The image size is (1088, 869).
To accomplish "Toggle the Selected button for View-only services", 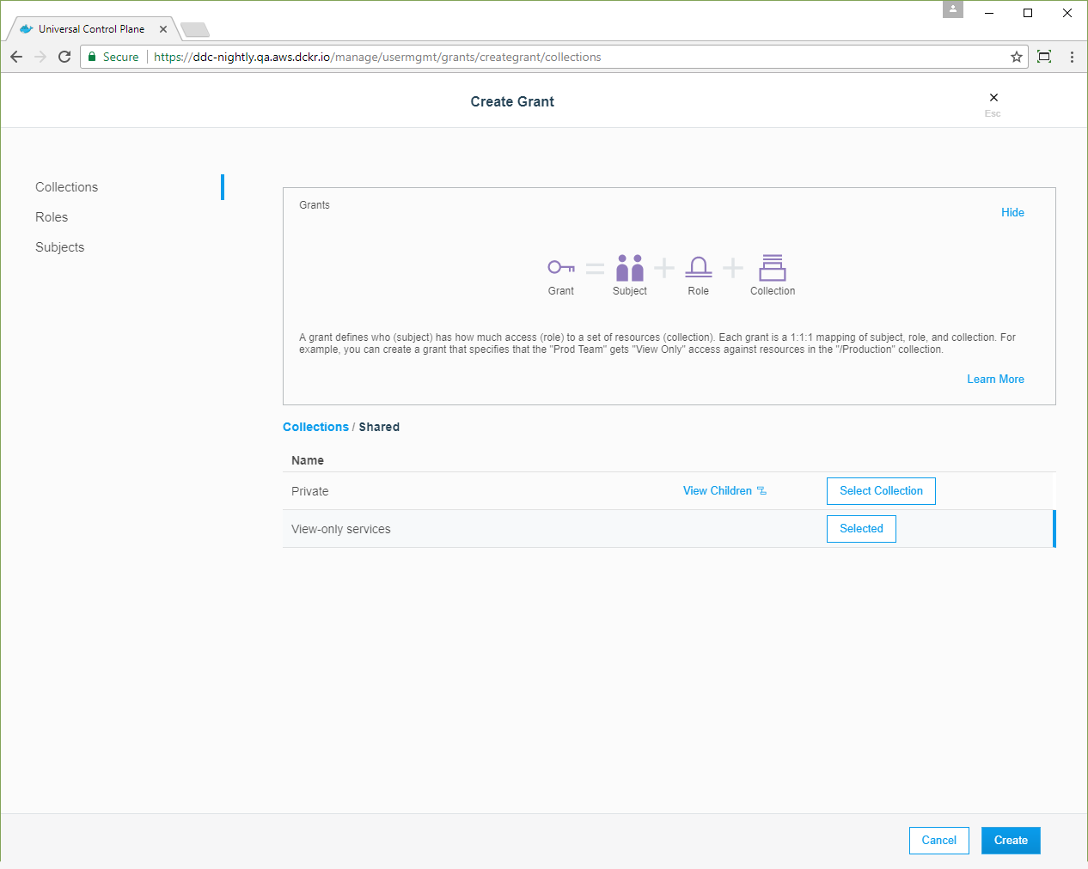I will pyautogui.click(x=861, y=529).
